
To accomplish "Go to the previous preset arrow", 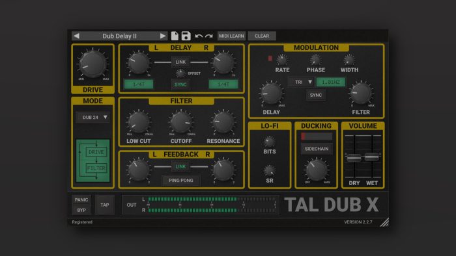I will pos(76,36).
